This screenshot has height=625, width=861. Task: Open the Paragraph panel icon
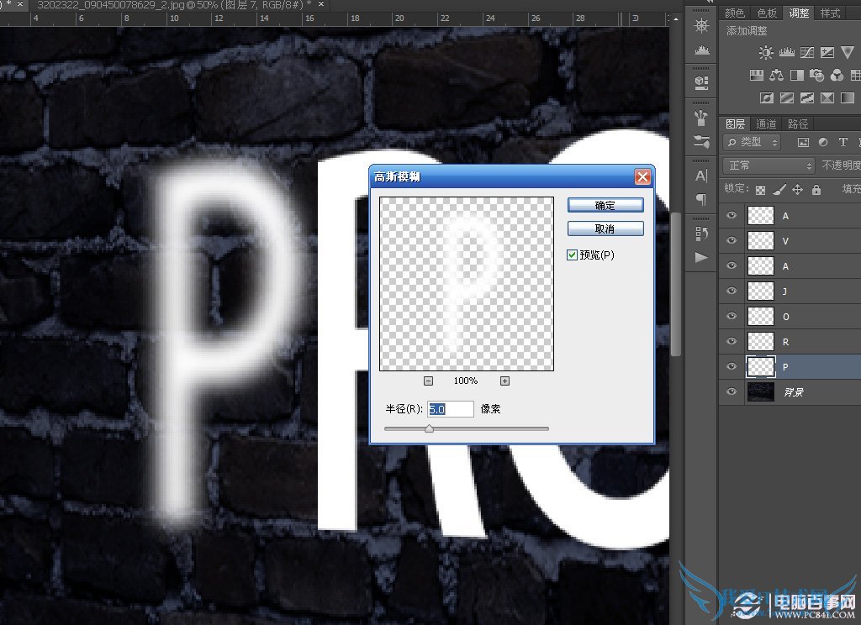click(701, 198)
